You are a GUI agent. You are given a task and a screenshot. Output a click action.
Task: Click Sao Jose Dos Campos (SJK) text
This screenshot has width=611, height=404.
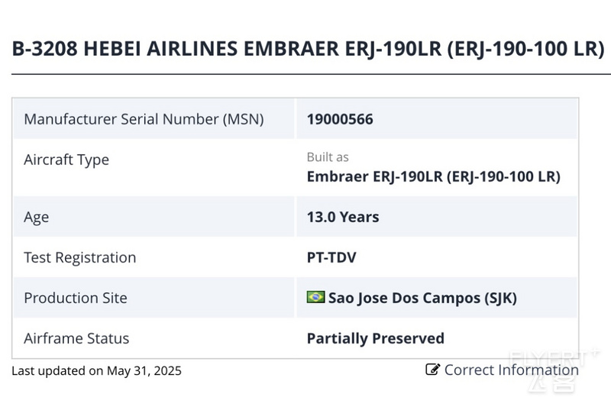(x=422, y=298)
